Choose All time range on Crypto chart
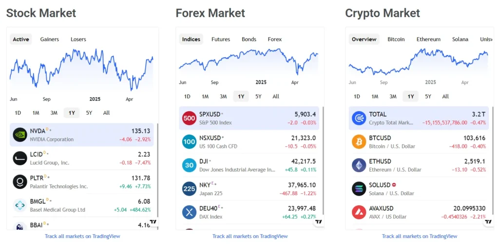499x244 pixels. click(445, 96)
